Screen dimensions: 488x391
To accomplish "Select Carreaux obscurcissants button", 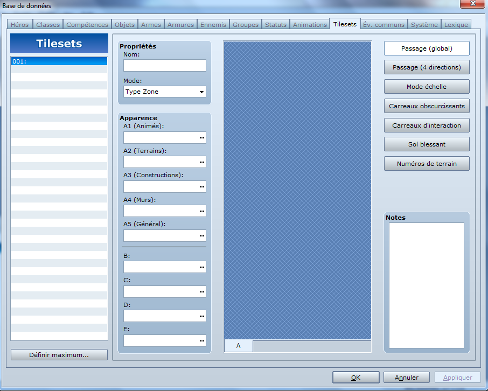I will pos(427,106).
